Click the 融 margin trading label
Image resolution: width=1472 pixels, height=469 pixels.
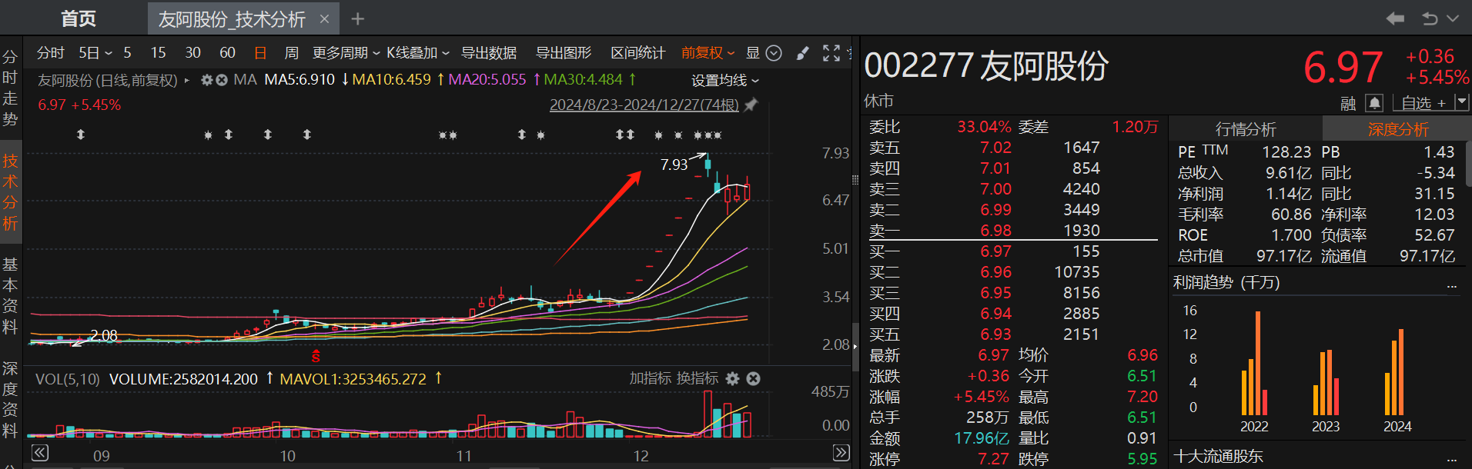coord(1348,104)
